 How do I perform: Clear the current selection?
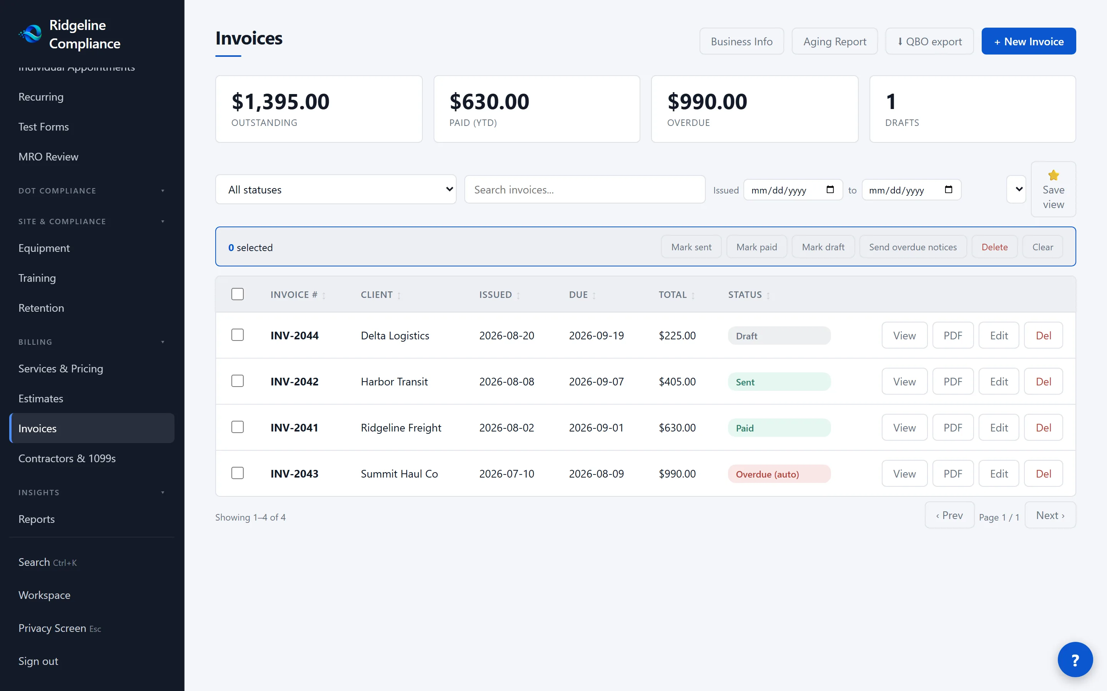click(1042, 247)
